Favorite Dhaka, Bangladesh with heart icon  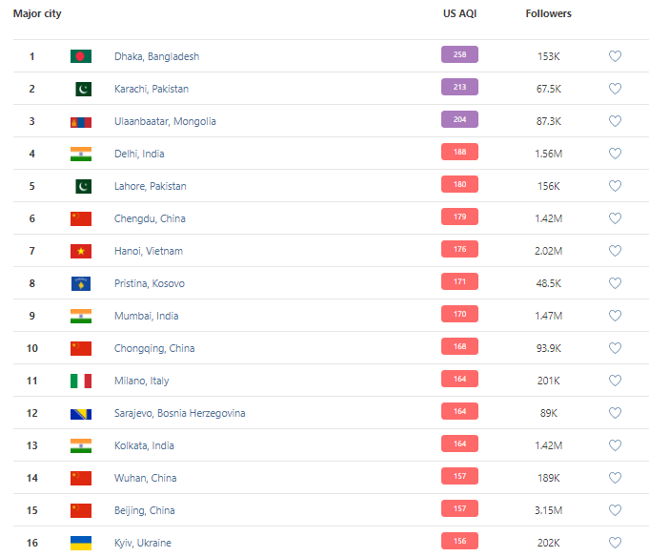(x=615, y=56)
